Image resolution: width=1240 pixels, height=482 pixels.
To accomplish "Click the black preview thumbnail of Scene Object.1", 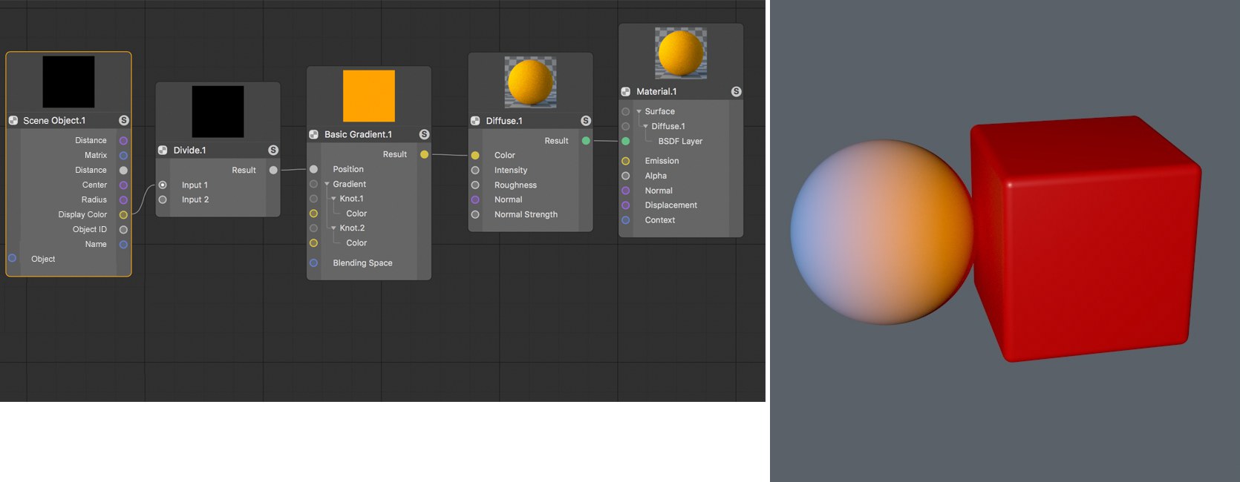I will pos(68,82).
